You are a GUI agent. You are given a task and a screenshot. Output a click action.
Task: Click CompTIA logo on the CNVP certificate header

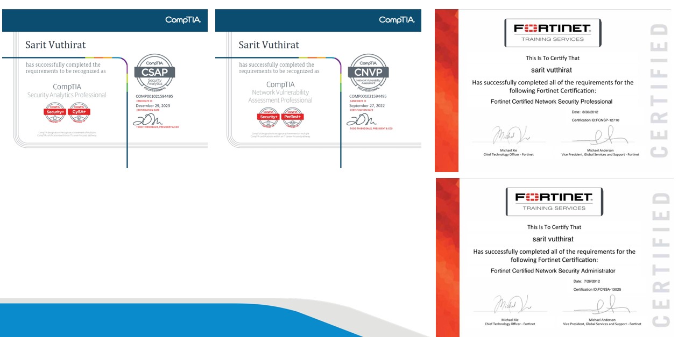pyautogui.click(x=397, y=20)
